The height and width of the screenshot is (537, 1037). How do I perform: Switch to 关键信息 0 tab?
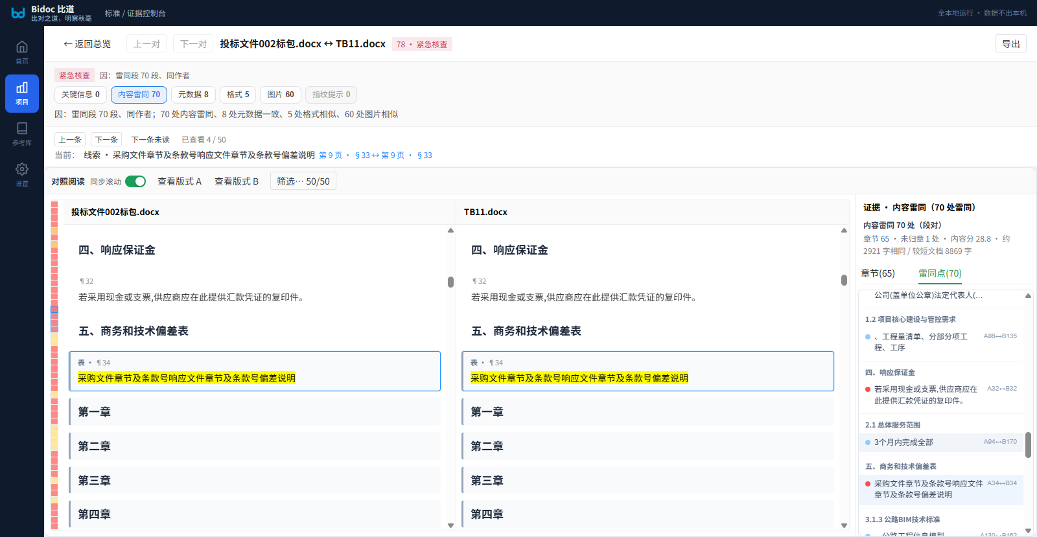pos(80,95)
